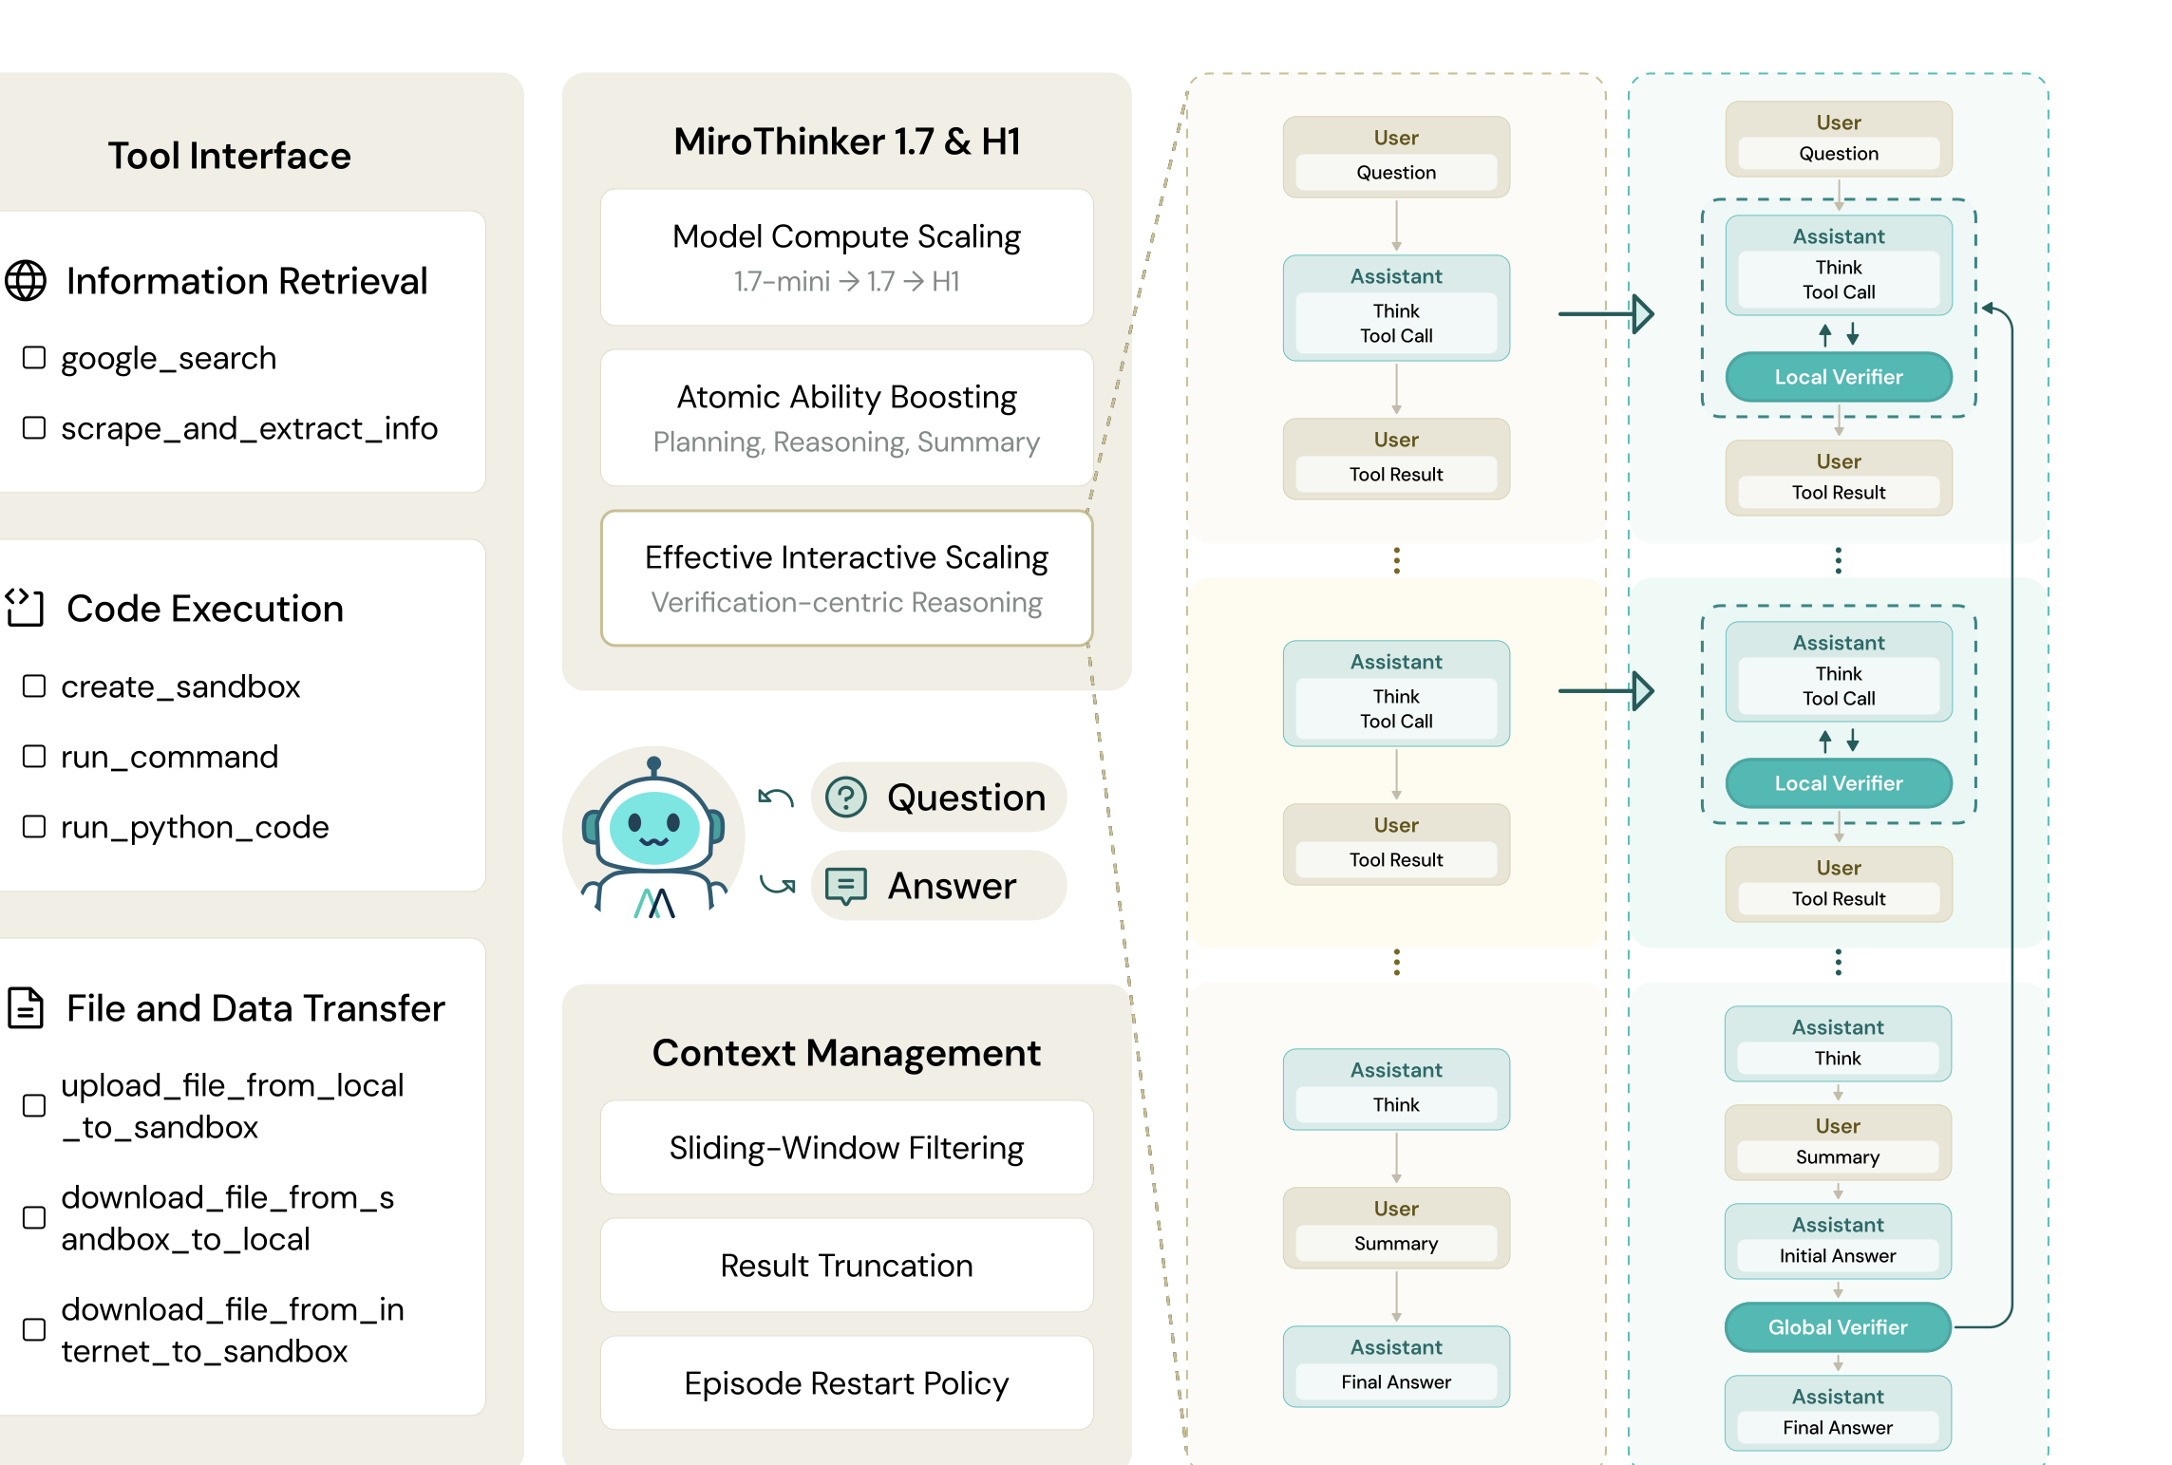Toggle the scrape_and_extract_info checkbox

[x=34, y=428]
